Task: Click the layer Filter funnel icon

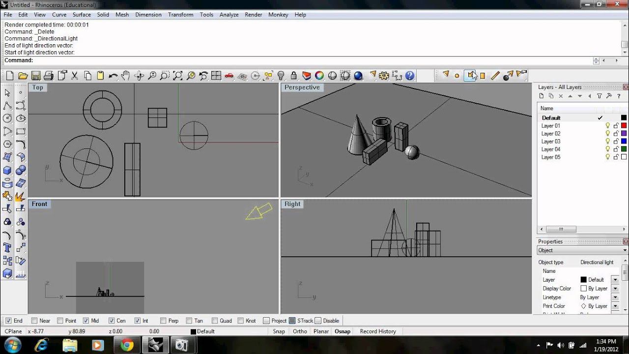Action: coord(599,96)
